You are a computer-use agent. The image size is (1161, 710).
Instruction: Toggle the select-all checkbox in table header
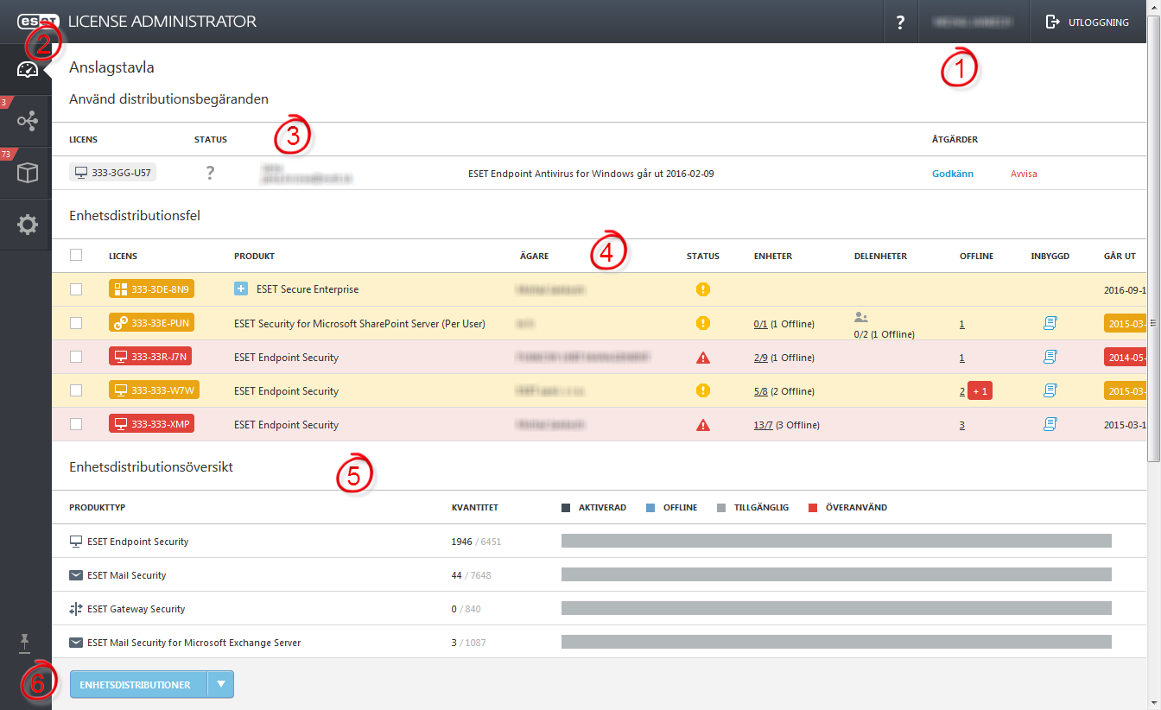pos(76,255)
